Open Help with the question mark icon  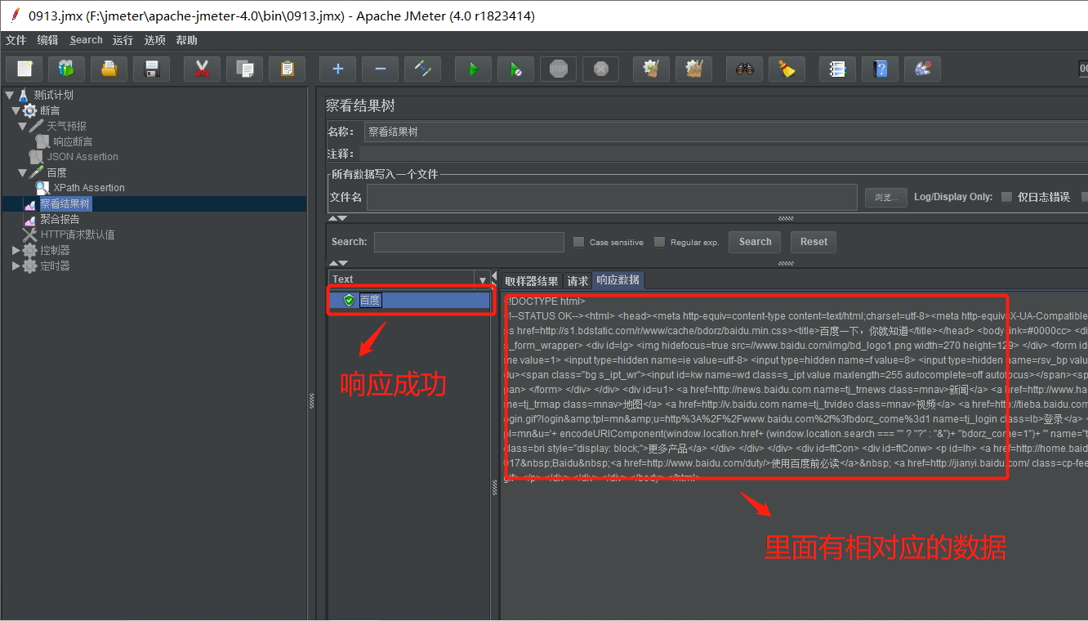[880, 69]
